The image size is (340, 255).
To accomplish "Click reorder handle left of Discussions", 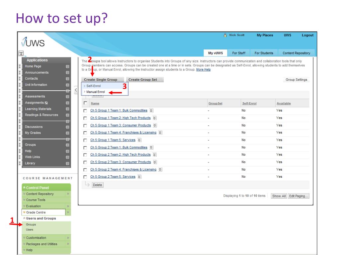I will (20, 127).
